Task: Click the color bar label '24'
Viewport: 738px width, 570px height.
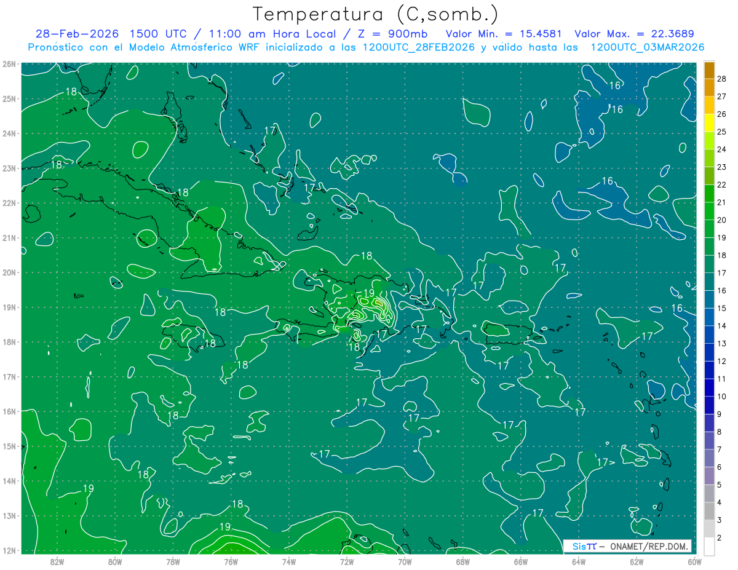Action: point(722,149)
